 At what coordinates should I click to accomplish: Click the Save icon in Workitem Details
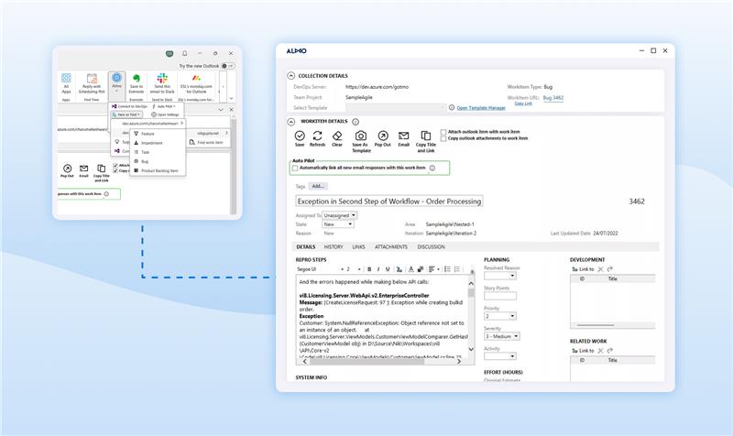click(x=300, y=136)
